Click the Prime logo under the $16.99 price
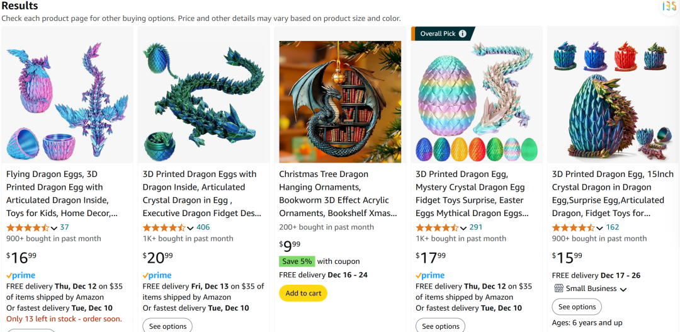680x332 pixels. 21,275
